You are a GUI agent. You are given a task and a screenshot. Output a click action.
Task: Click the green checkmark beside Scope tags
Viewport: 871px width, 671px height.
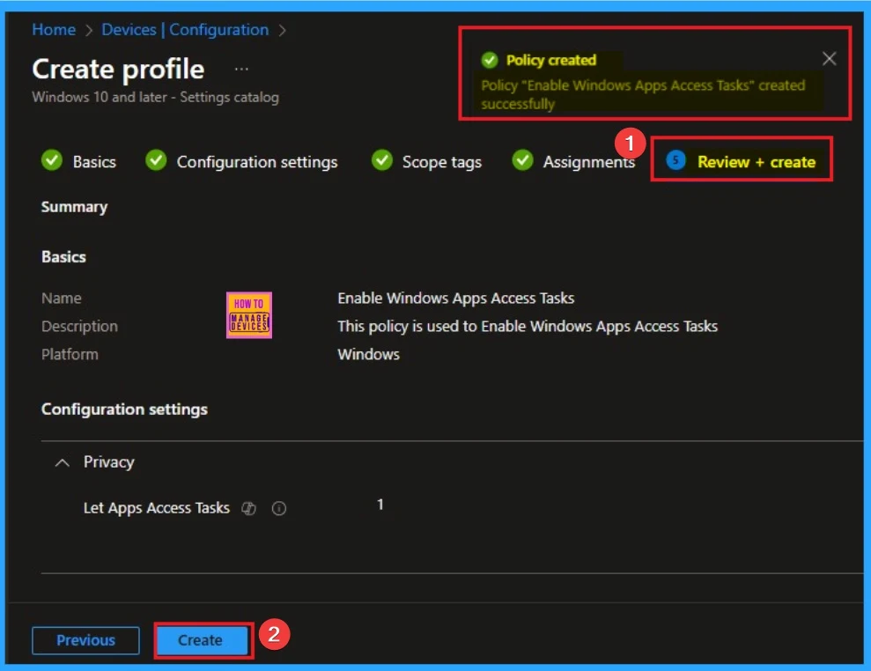tap(381, 161)
